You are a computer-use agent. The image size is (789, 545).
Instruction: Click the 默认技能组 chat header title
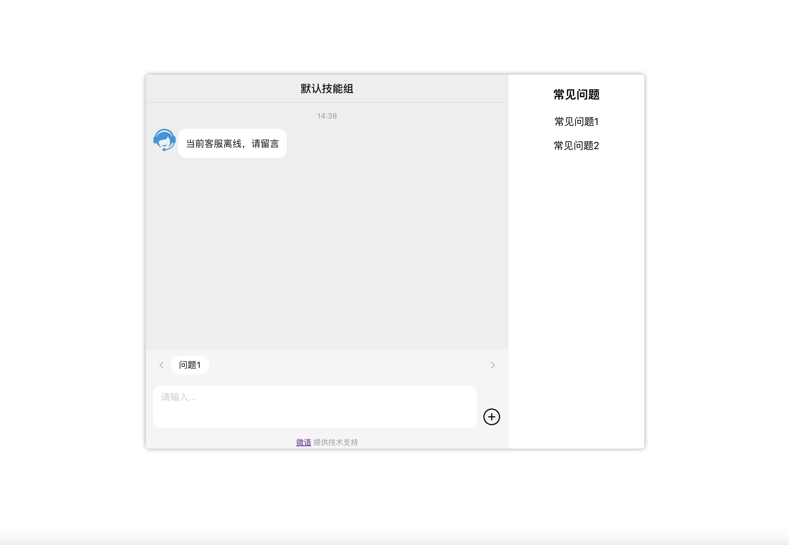click(x=327, y=89)
